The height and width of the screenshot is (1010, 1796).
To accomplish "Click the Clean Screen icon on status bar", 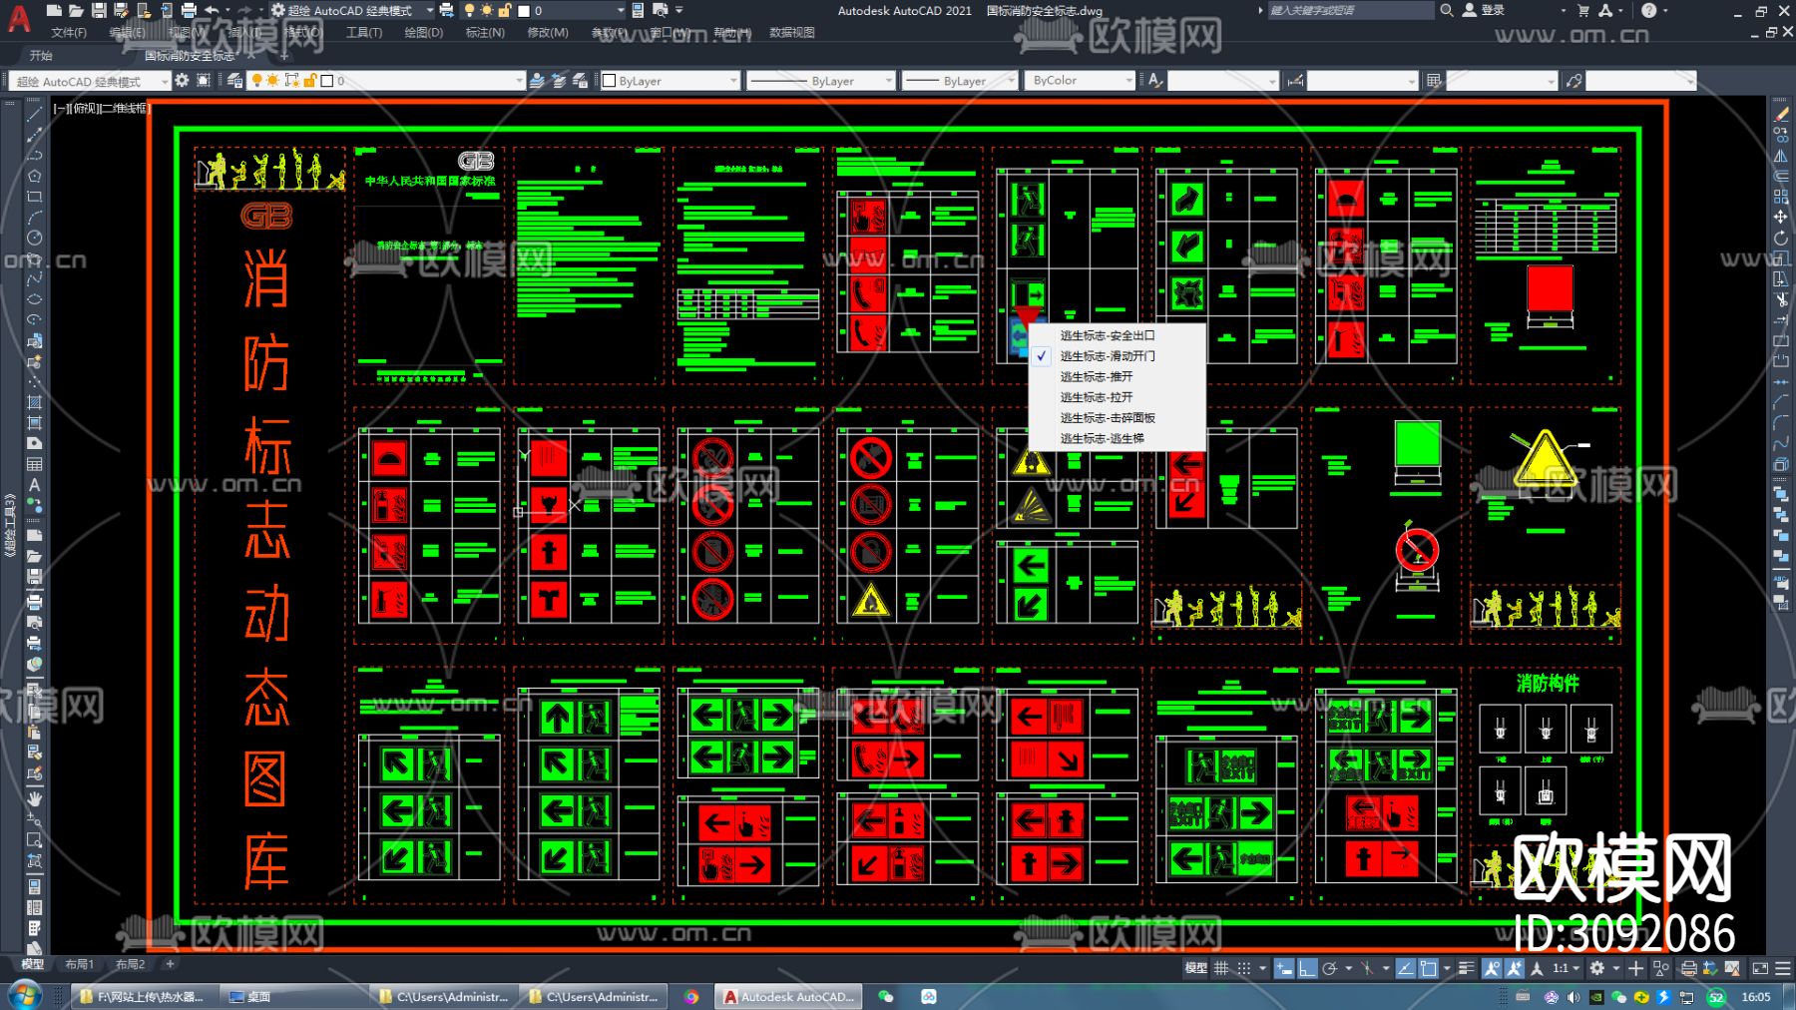I will [x=1760, y=968].
